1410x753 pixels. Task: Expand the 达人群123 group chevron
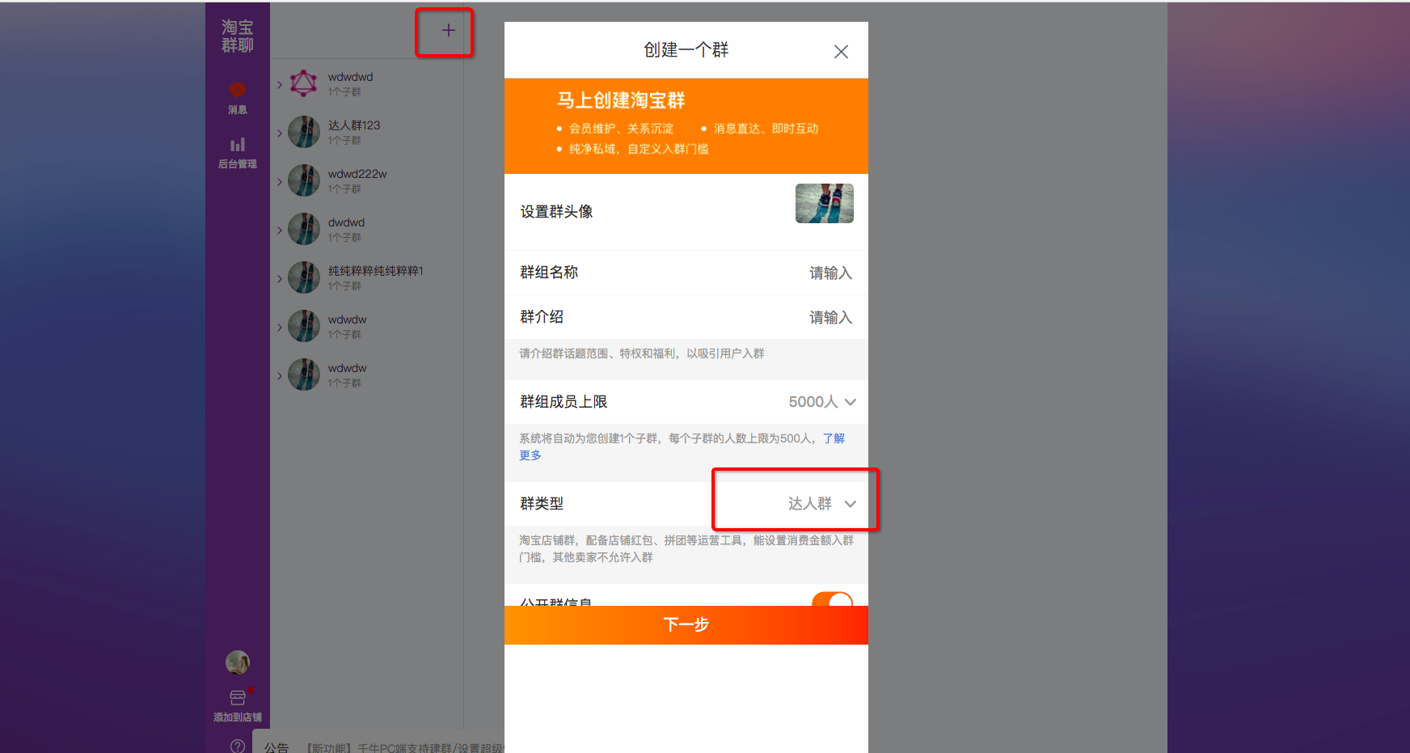[280, 133]
